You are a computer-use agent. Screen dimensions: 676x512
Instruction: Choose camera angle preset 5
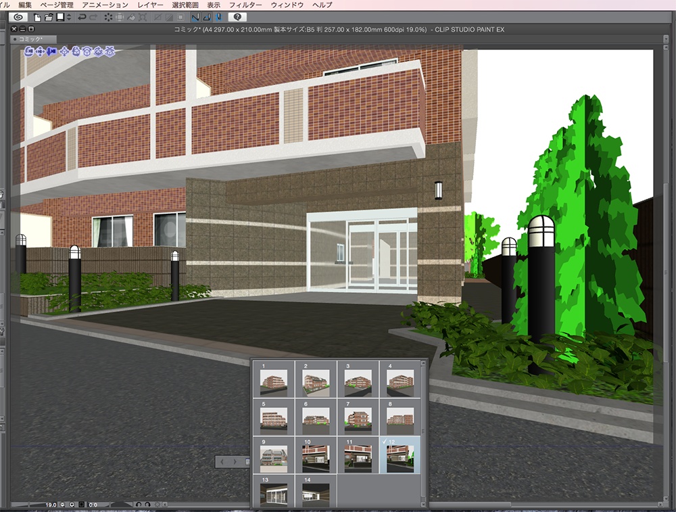[273, 417]
